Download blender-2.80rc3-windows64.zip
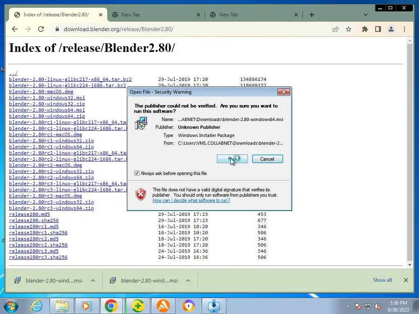Viewport: 419px width, 314px height. 51,208
